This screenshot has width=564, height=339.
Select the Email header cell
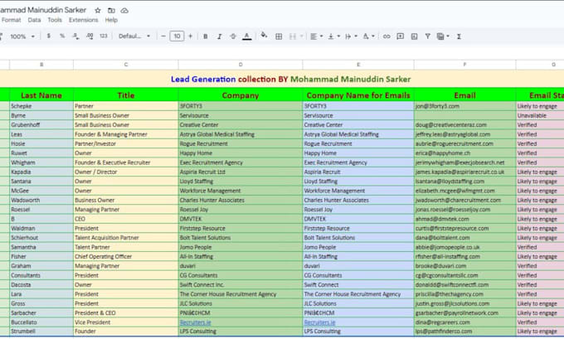pyautogui.click(x=464, y=95)
